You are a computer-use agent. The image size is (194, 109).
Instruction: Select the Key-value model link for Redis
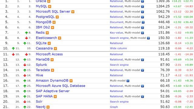[x=116, y=33]
